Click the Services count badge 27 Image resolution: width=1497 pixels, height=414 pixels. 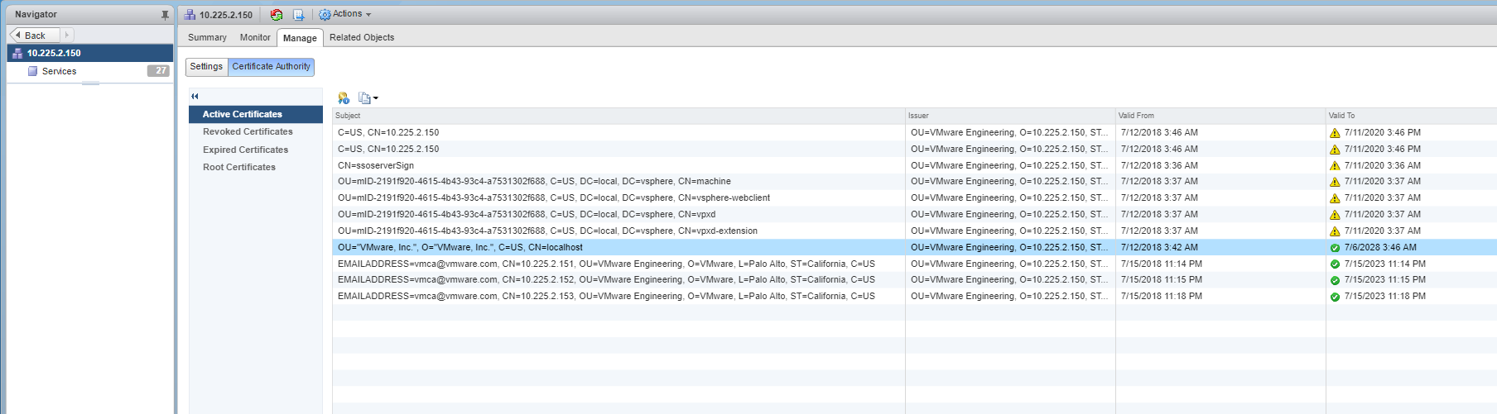(158, 71)
